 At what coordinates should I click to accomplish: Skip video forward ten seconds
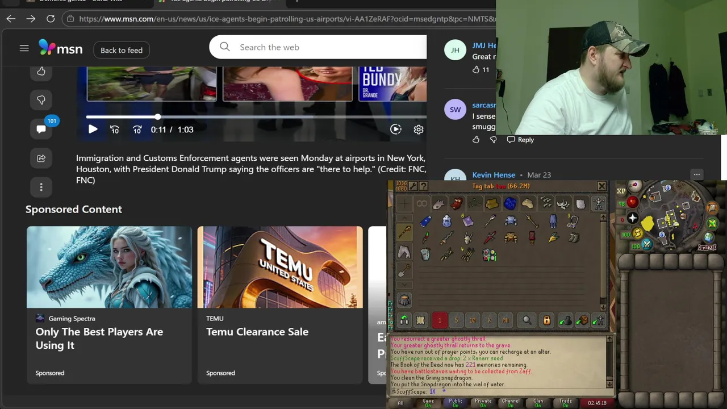pos(137,130)
